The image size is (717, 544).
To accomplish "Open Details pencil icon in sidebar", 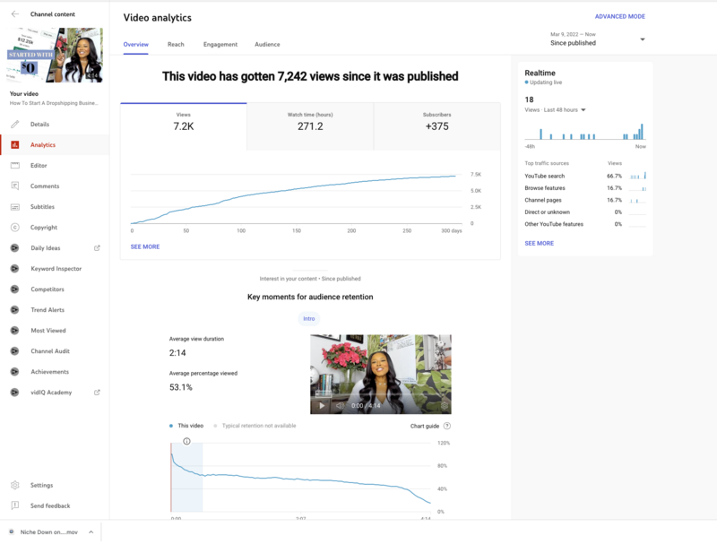I will [x=15, y=124].
